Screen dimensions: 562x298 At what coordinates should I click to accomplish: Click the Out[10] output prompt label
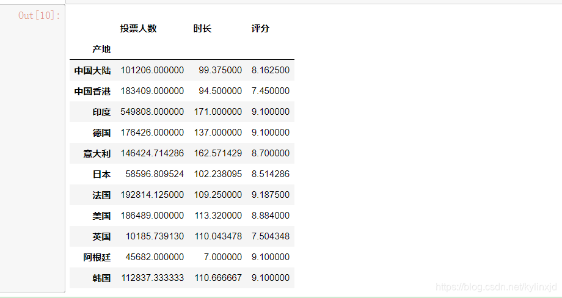click(40, 15)
